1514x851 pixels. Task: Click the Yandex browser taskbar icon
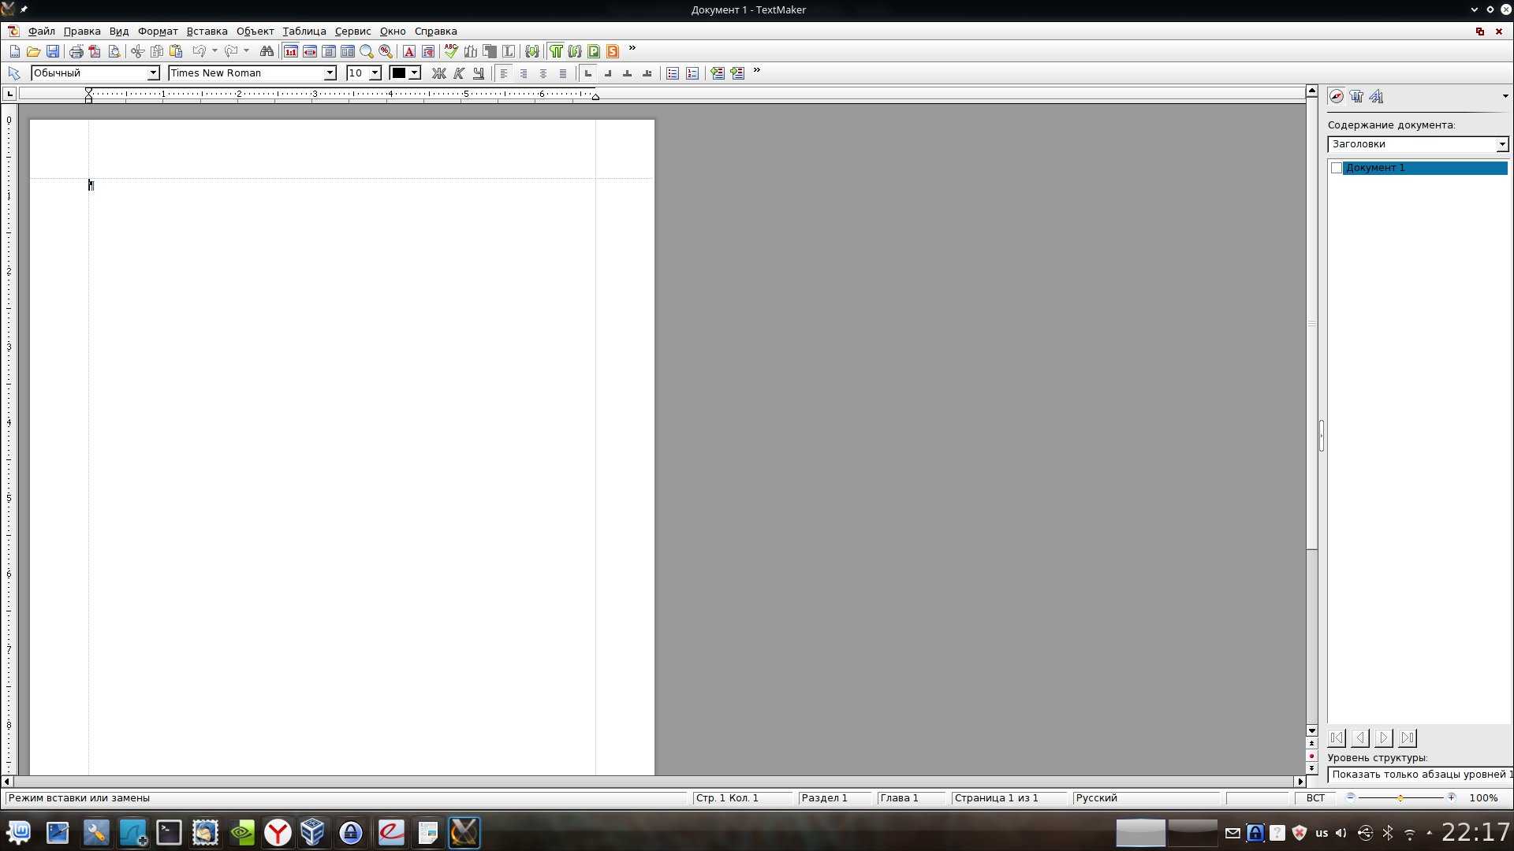tap(278, 833)
